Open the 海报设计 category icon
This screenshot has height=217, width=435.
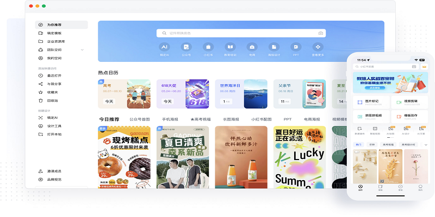click(274, 47)
